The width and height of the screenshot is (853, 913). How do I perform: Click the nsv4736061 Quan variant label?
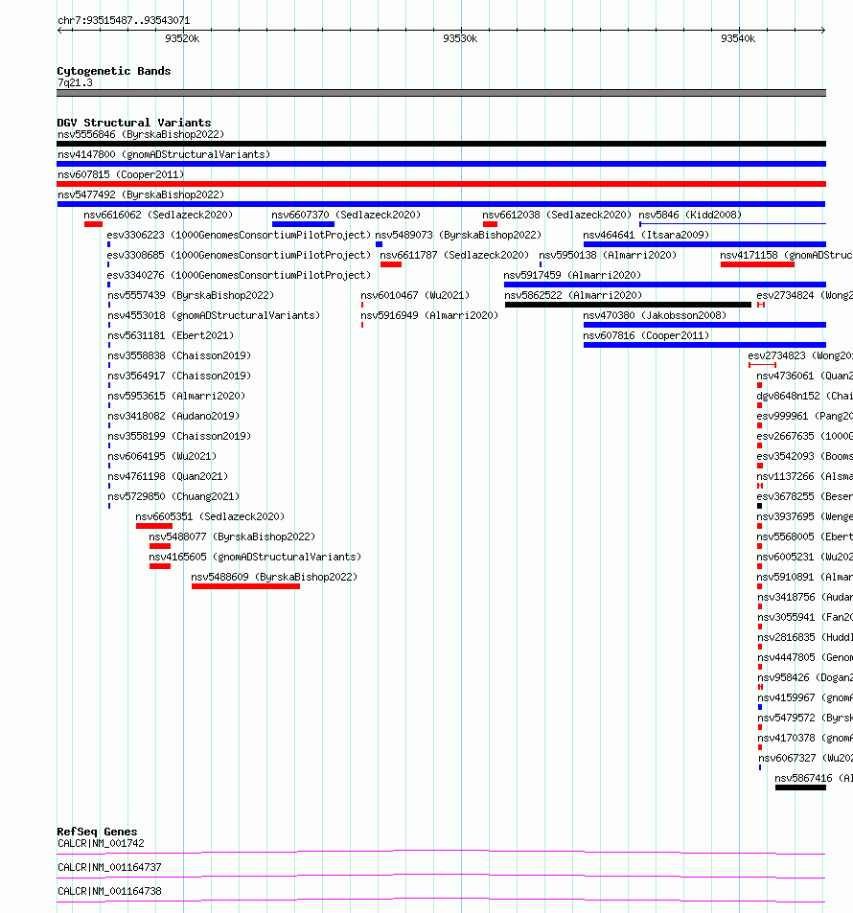coord(805,376)
